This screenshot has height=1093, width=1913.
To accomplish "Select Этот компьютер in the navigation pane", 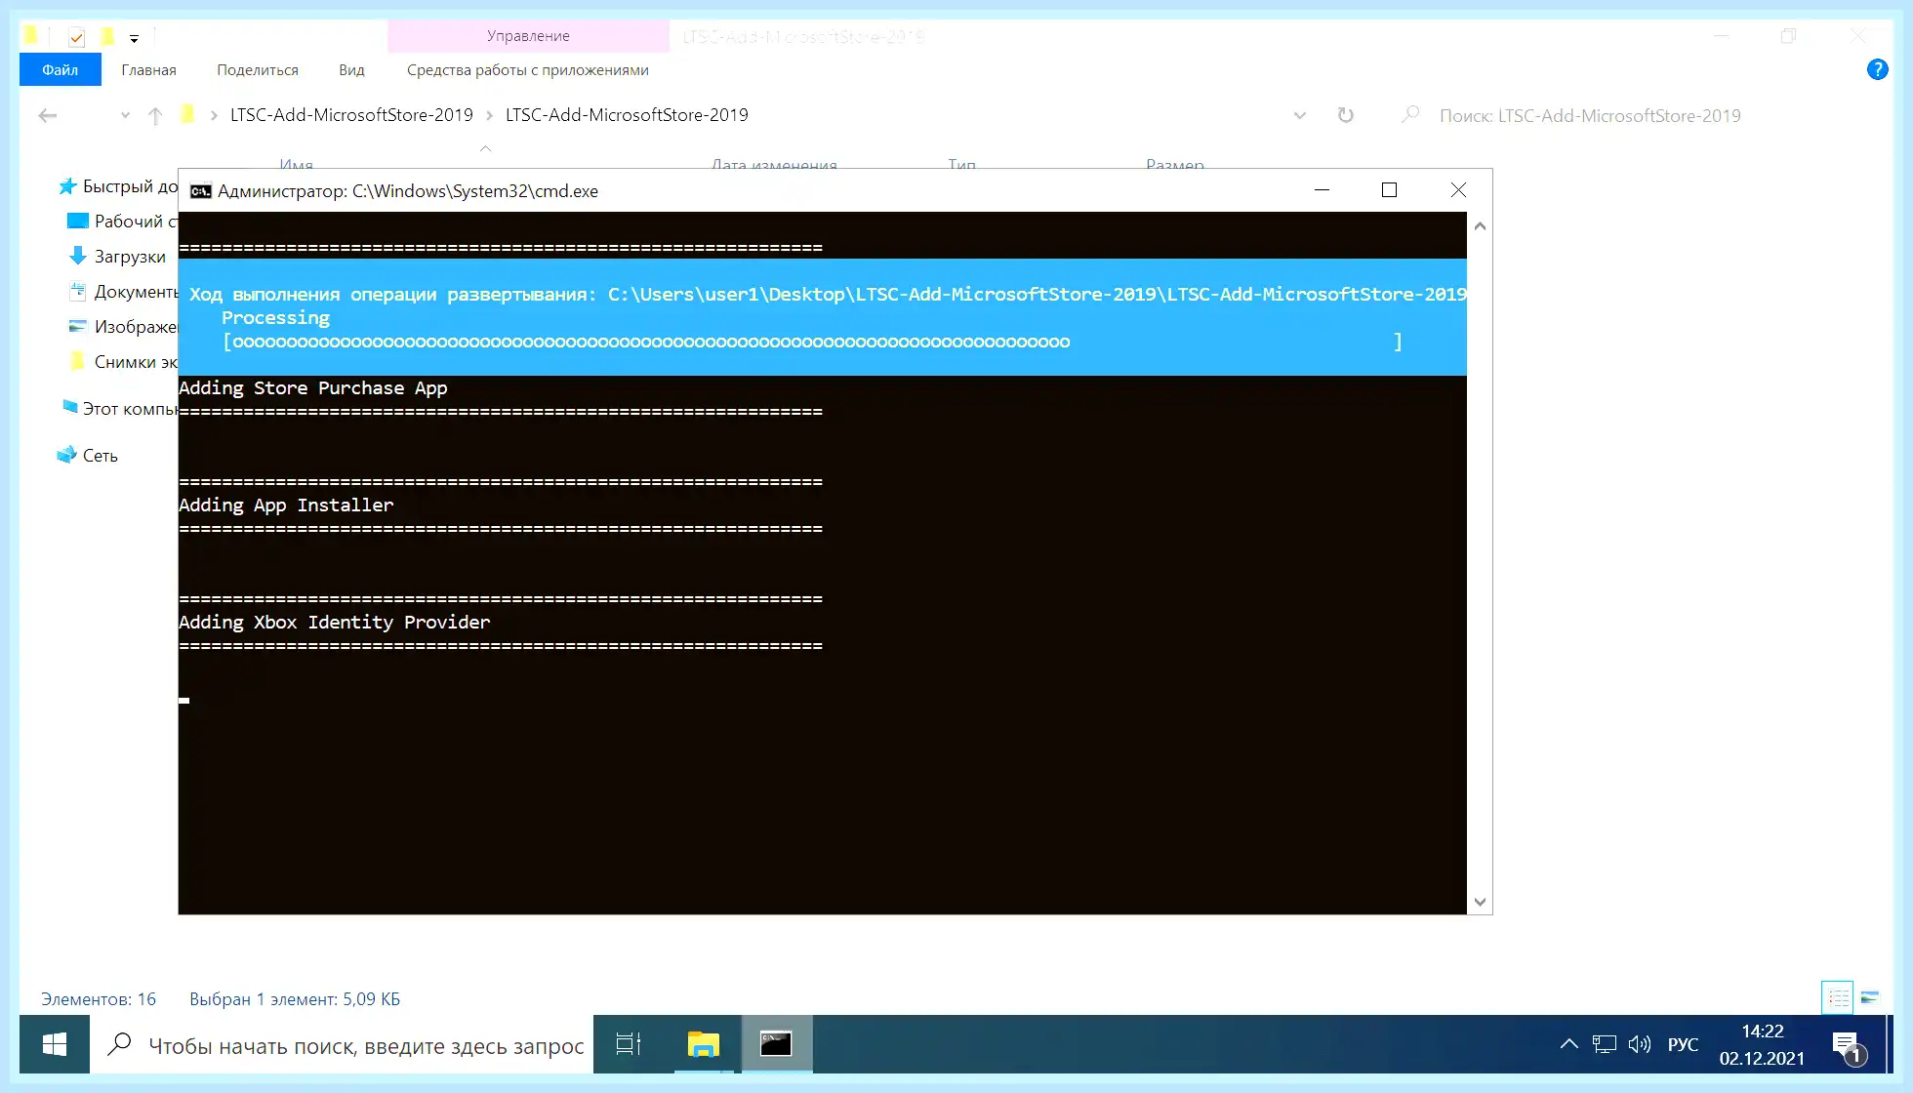I will pyautogui.click(x=118, y=409).
